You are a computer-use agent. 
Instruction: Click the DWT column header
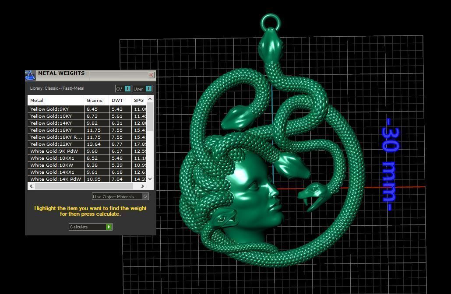[120, 100]
